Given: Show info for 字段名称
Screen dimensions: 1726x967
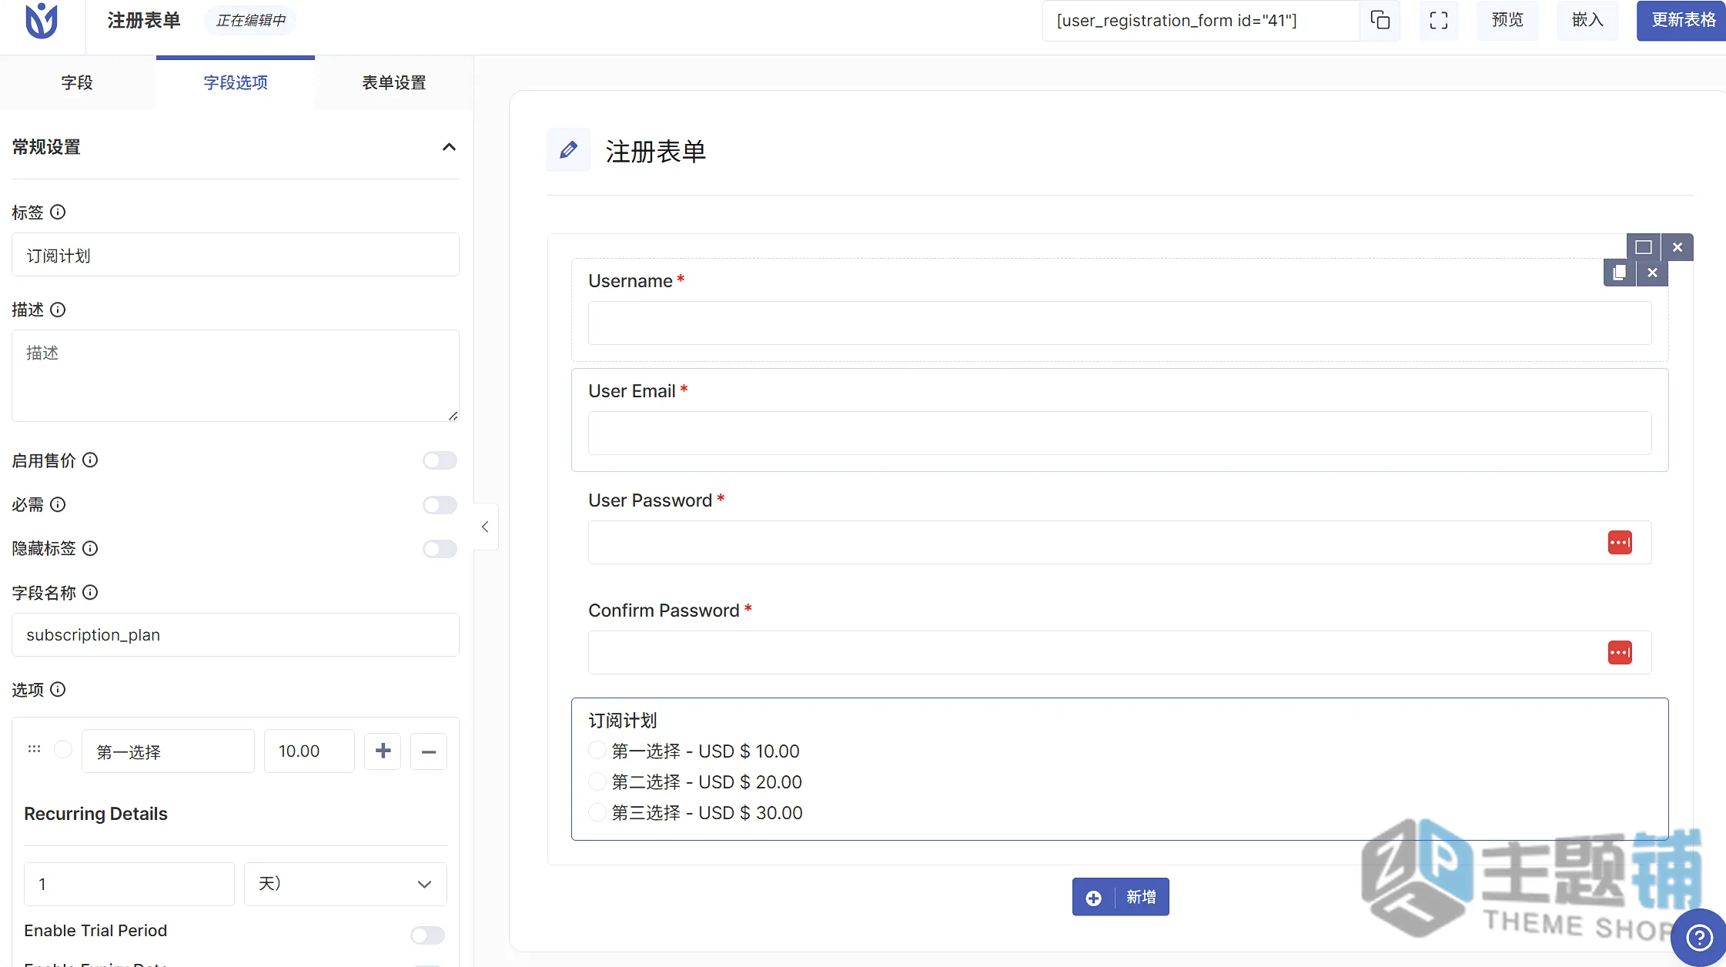Looking at the screenshot, I should coord(90,592).
